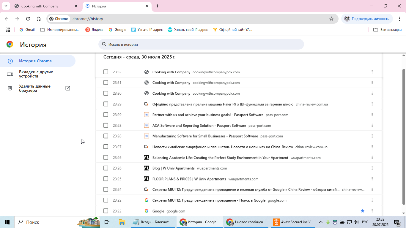Check the 23:32 Cooking with Company entry

106,72
